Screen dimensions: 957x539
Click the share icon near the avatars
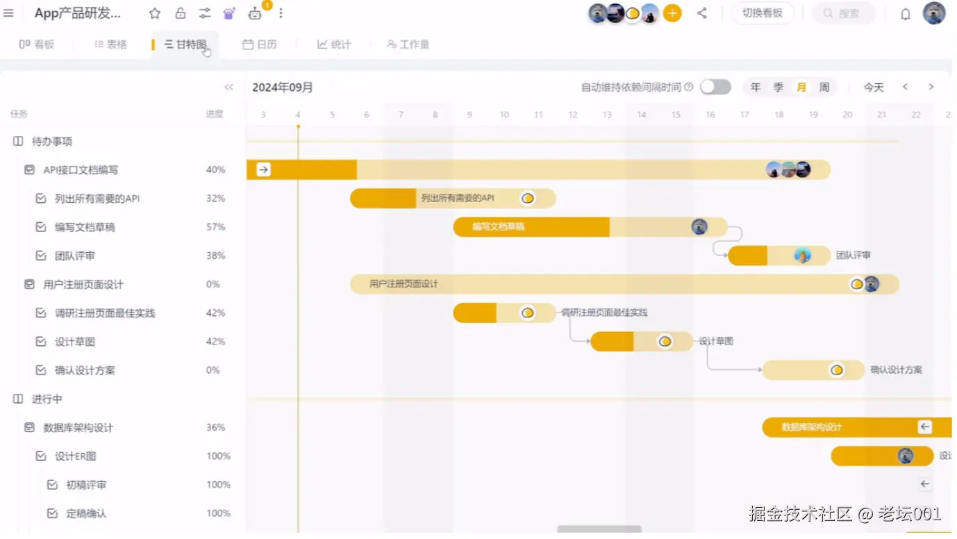click(702, 13)
